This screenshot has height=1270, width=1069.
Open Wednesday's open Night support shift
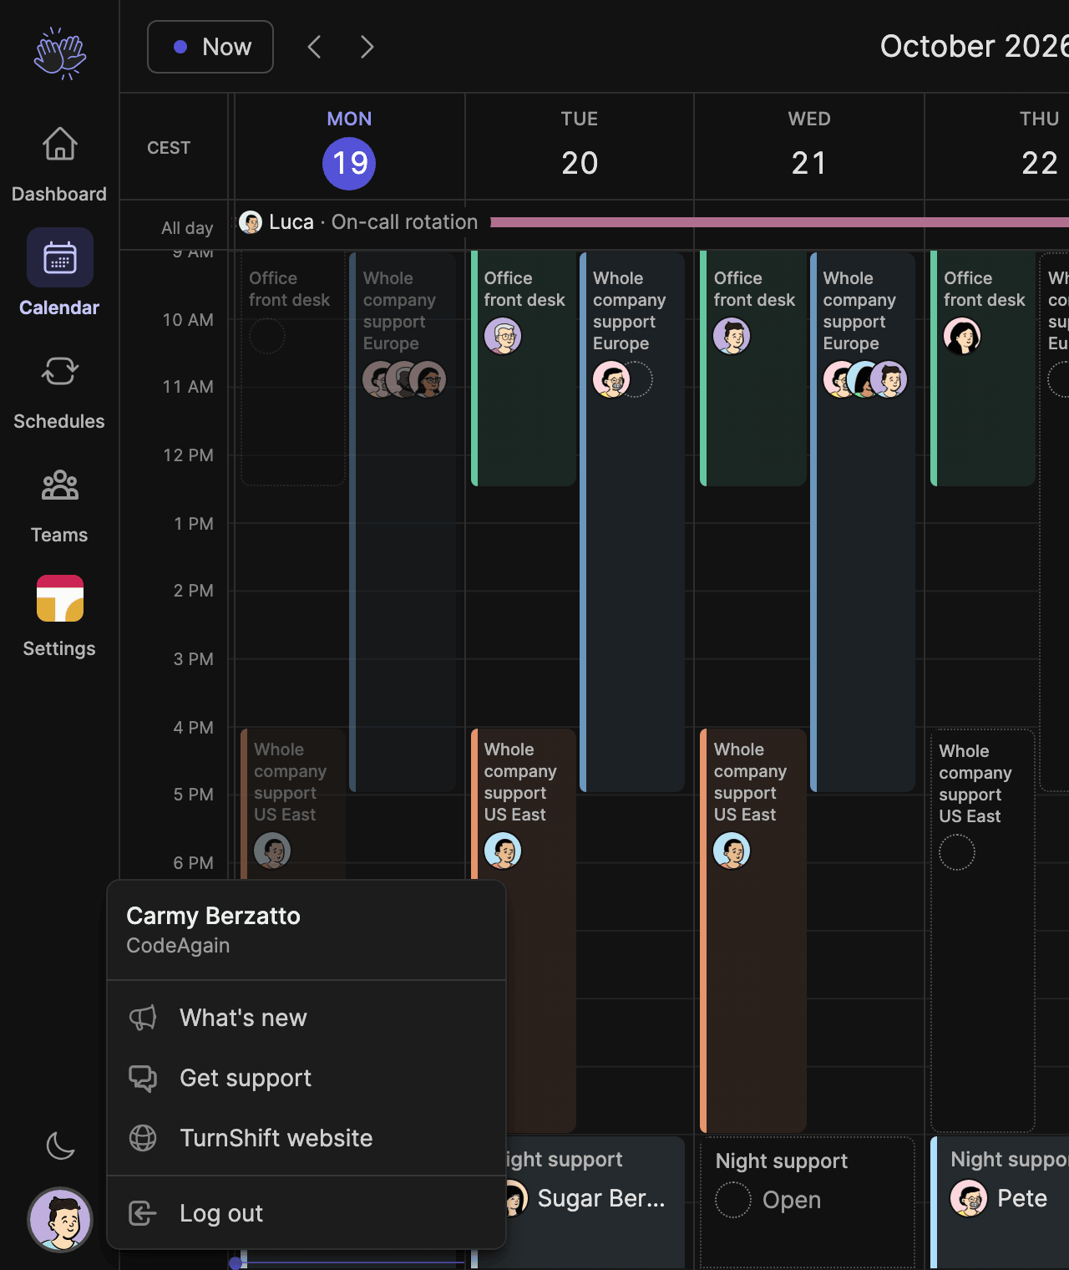(808, 1201)
